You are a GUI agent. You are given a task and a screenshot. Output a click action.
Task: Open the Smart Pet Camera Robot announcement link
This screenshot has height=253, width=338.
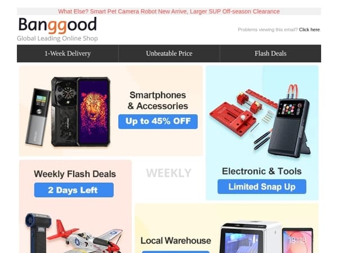tap(169, 11)
